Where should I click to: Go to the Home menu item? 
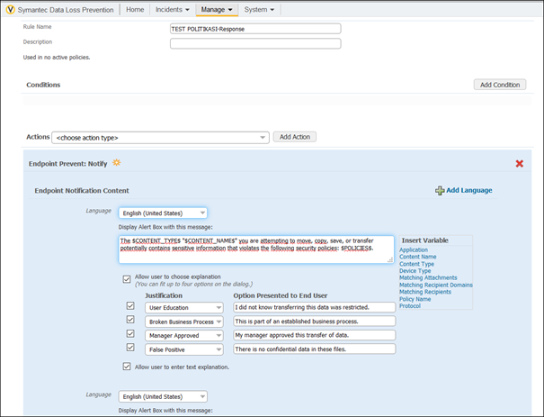coord(135,10)
